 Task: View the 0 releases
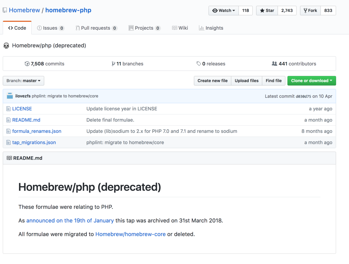click(x=211, y=64)
